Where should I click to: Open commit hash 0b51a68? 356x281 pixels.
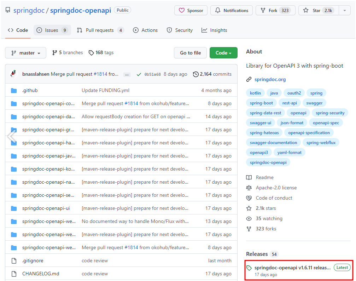point(153,74)
